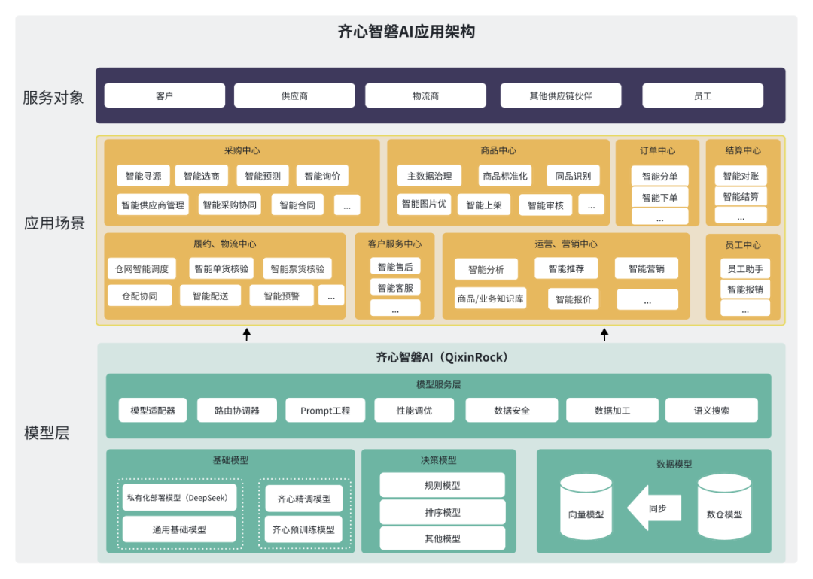Click the 齐心智磐AI应用架构 title
Screen dimensions: 813x579
tap(406, 32)
